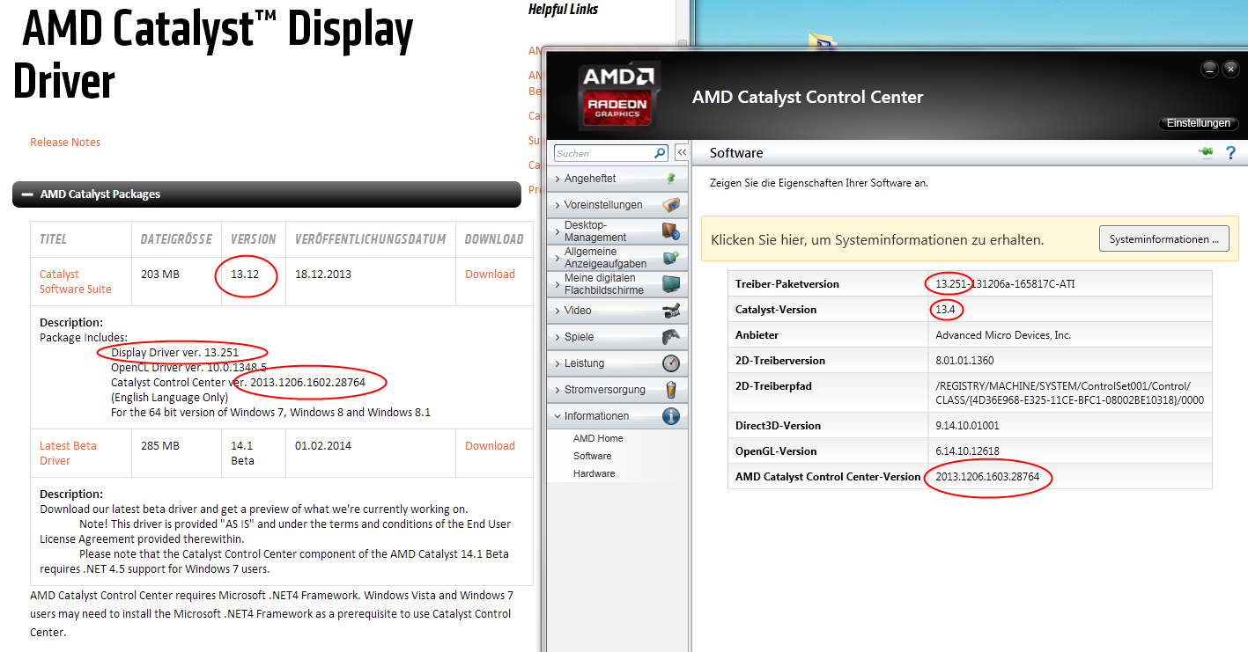
Task: Click the Meine digitalen Flachbildschirme monitor icon
Action: (x=671, y=284)
